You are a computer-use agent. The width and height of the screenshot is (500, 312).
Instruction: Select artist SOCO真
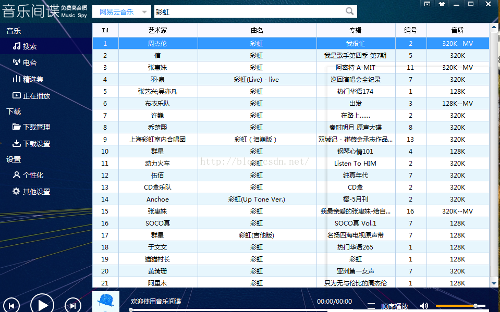pyautogui.click(x=158, y=223)
